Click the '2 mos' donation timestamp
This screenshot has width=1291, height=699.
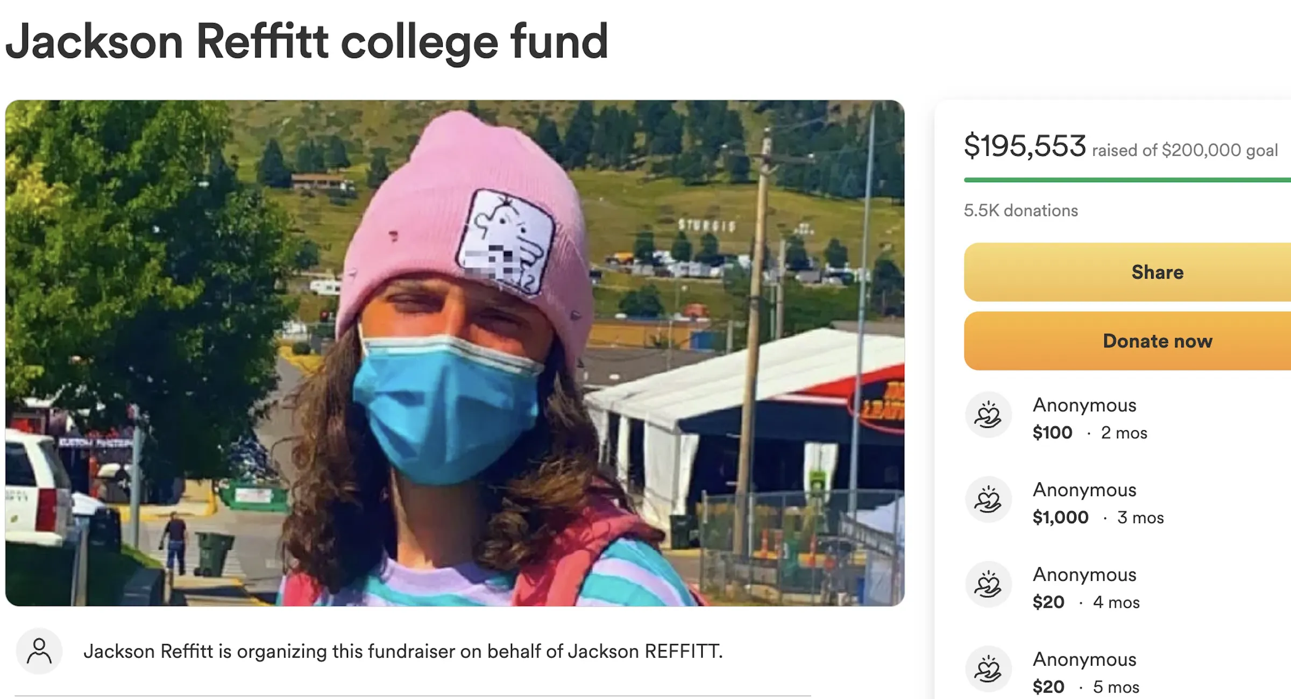click(1124, 433)
